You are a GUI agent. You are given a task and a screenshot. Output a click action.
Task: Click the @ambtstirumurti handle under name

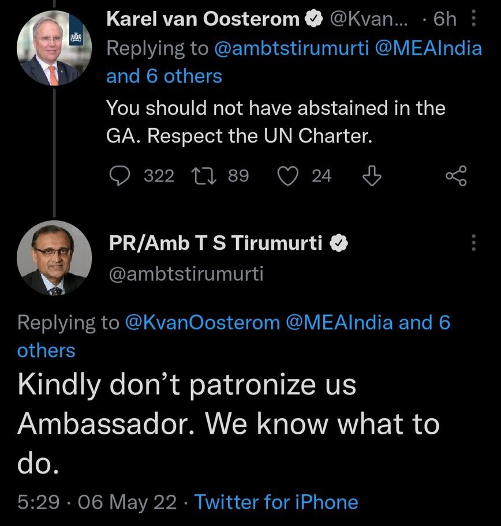coord(186,274)
